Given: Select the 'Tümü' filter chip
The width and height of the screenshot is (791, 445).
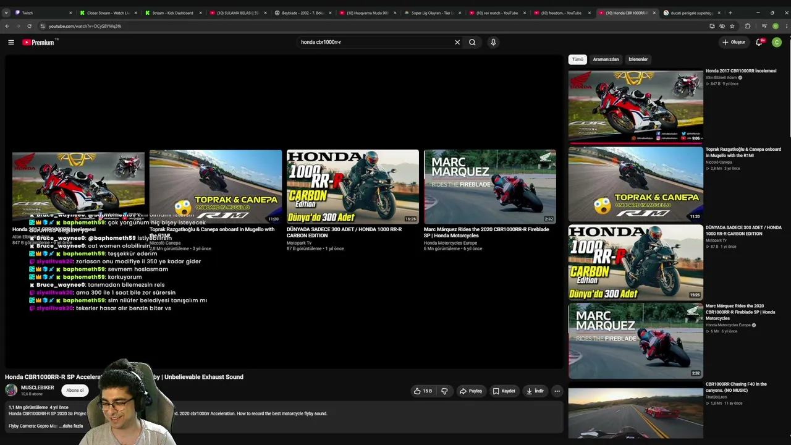Looking at the screenshot, I should [x=577, y=59].
